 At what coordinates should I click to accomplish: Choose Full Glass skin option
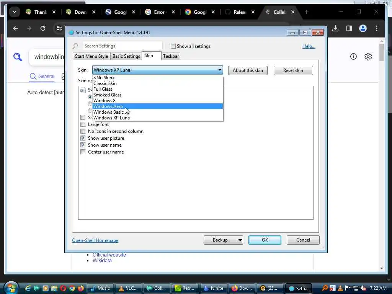(157, 89)
